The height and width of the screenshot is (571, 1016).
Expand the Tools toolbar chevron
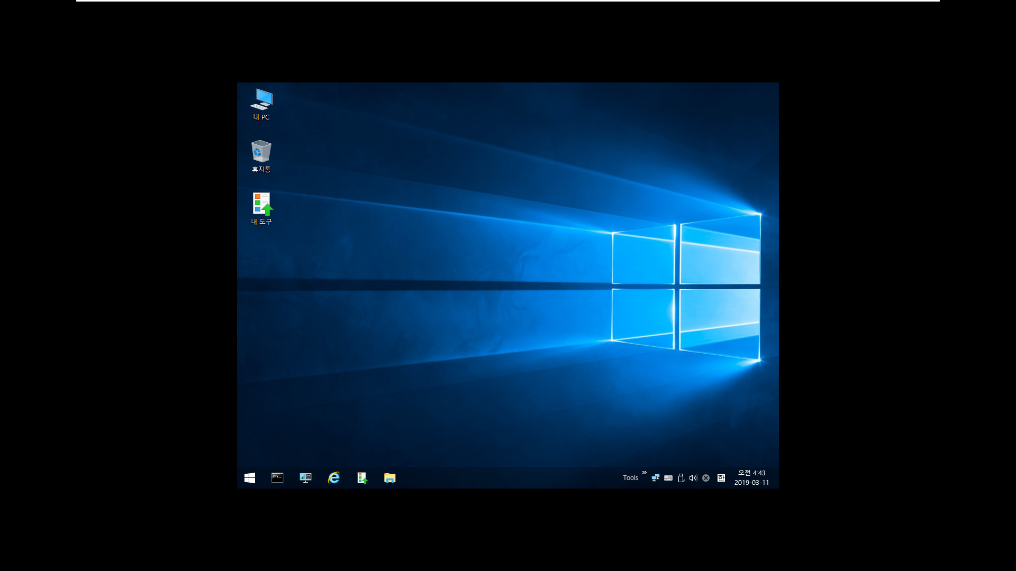[x=644, y=473]
